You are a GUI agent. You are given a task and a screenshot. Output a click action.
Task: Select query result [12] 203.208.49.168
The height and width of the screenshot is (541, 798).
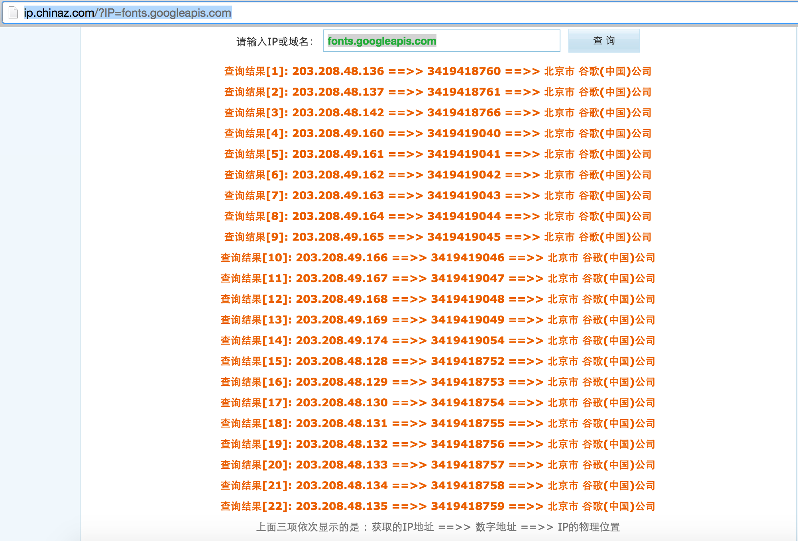point(438,299)
